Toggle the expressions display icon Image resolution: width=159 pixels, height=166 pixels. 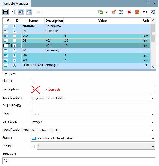coord(29,12)
